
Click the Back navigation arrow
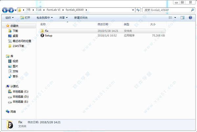5,10
